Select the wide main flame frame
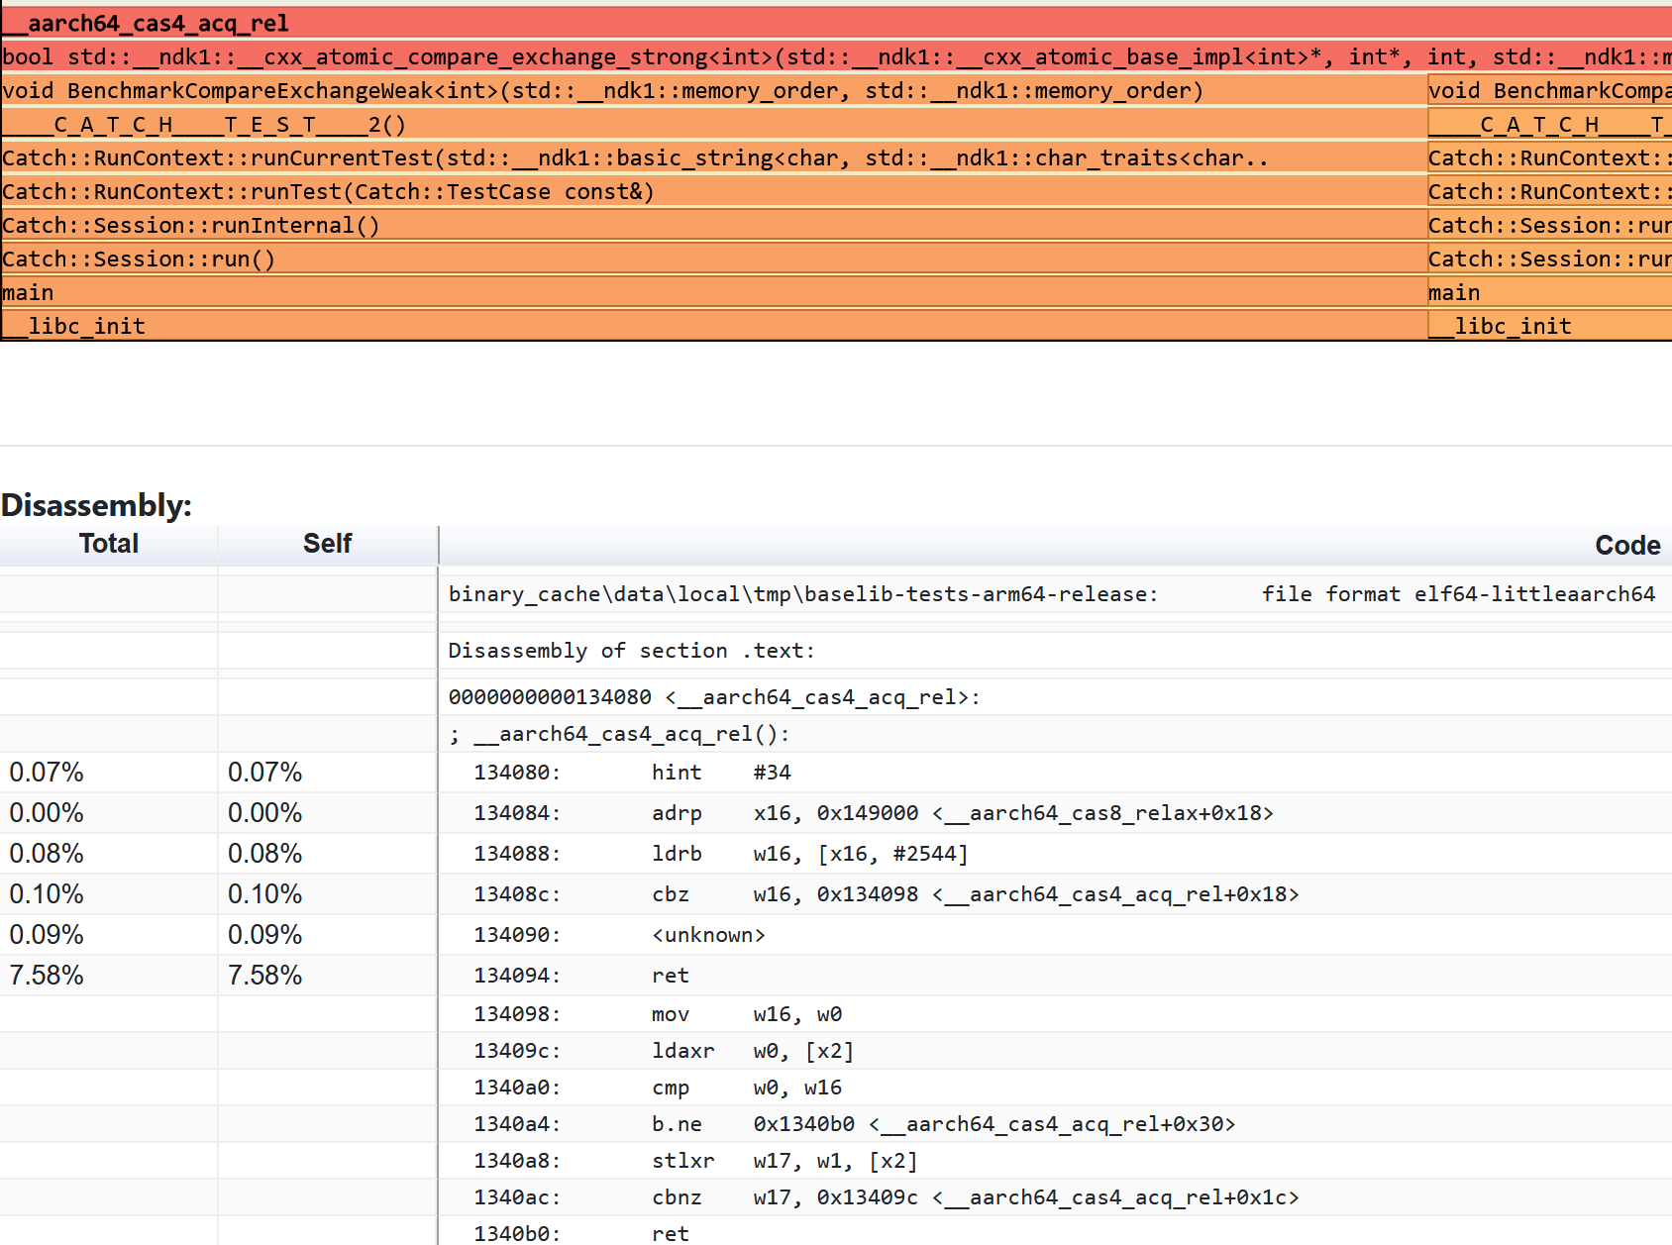Viewport: 1672px width, 1245px height. coord(713,293)
